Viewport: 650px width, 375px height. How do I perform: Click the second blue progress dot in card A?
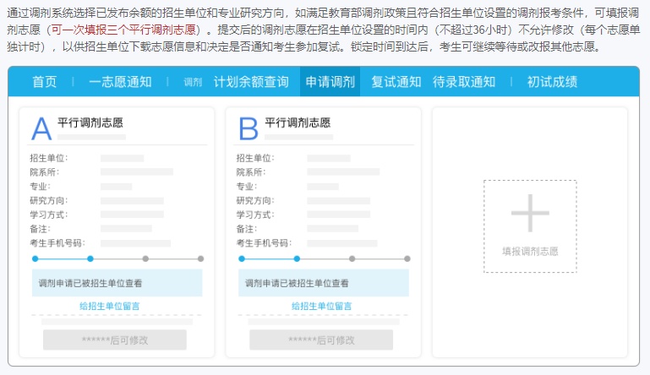point(90,258)
